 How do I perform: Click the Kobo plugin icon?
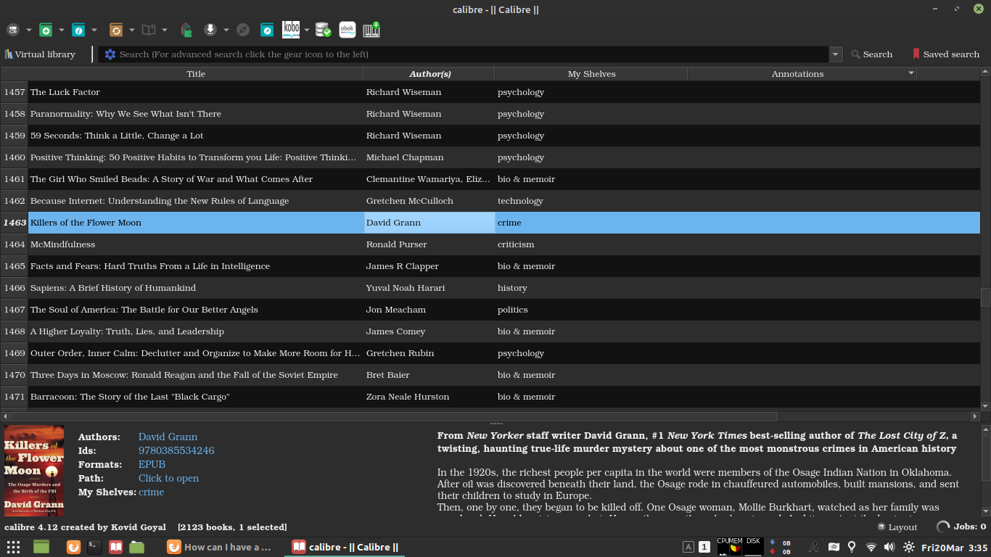(x=291, y=30)
